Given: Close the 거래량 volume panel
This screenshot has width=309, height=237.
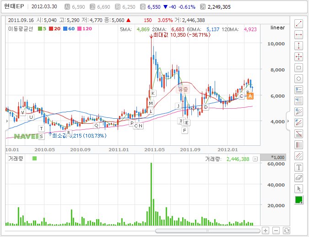Looking at the screenshot, I should click(255, 159).
